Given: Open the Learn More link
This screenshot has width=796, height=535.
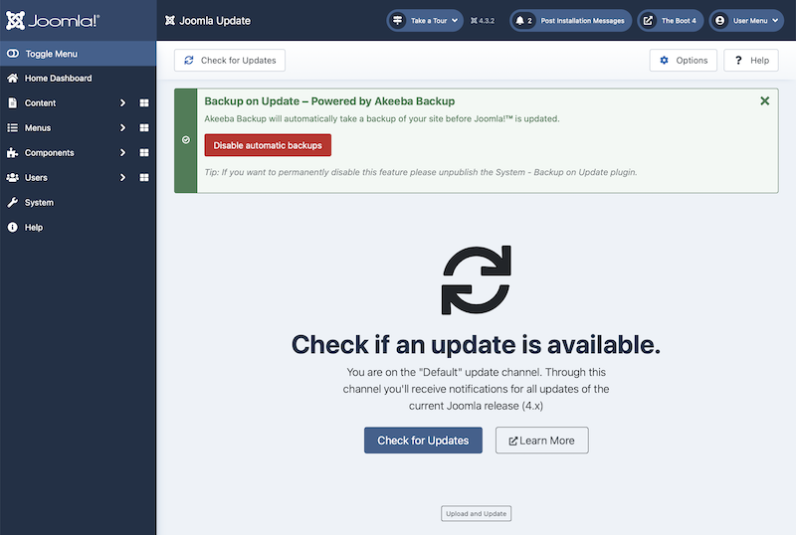Looking at the screenshot, I should 541,441.
